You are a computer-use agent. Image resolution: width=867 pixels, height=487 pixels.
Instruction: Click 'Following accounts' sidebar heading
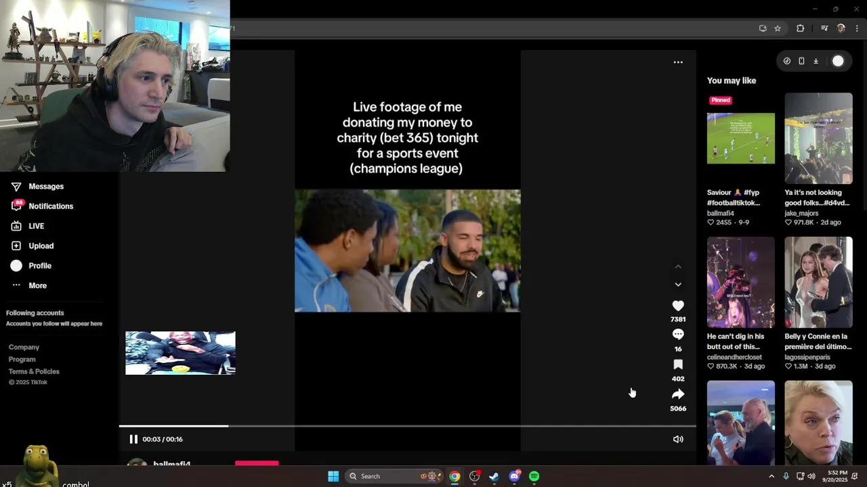[x=35, y=313]
